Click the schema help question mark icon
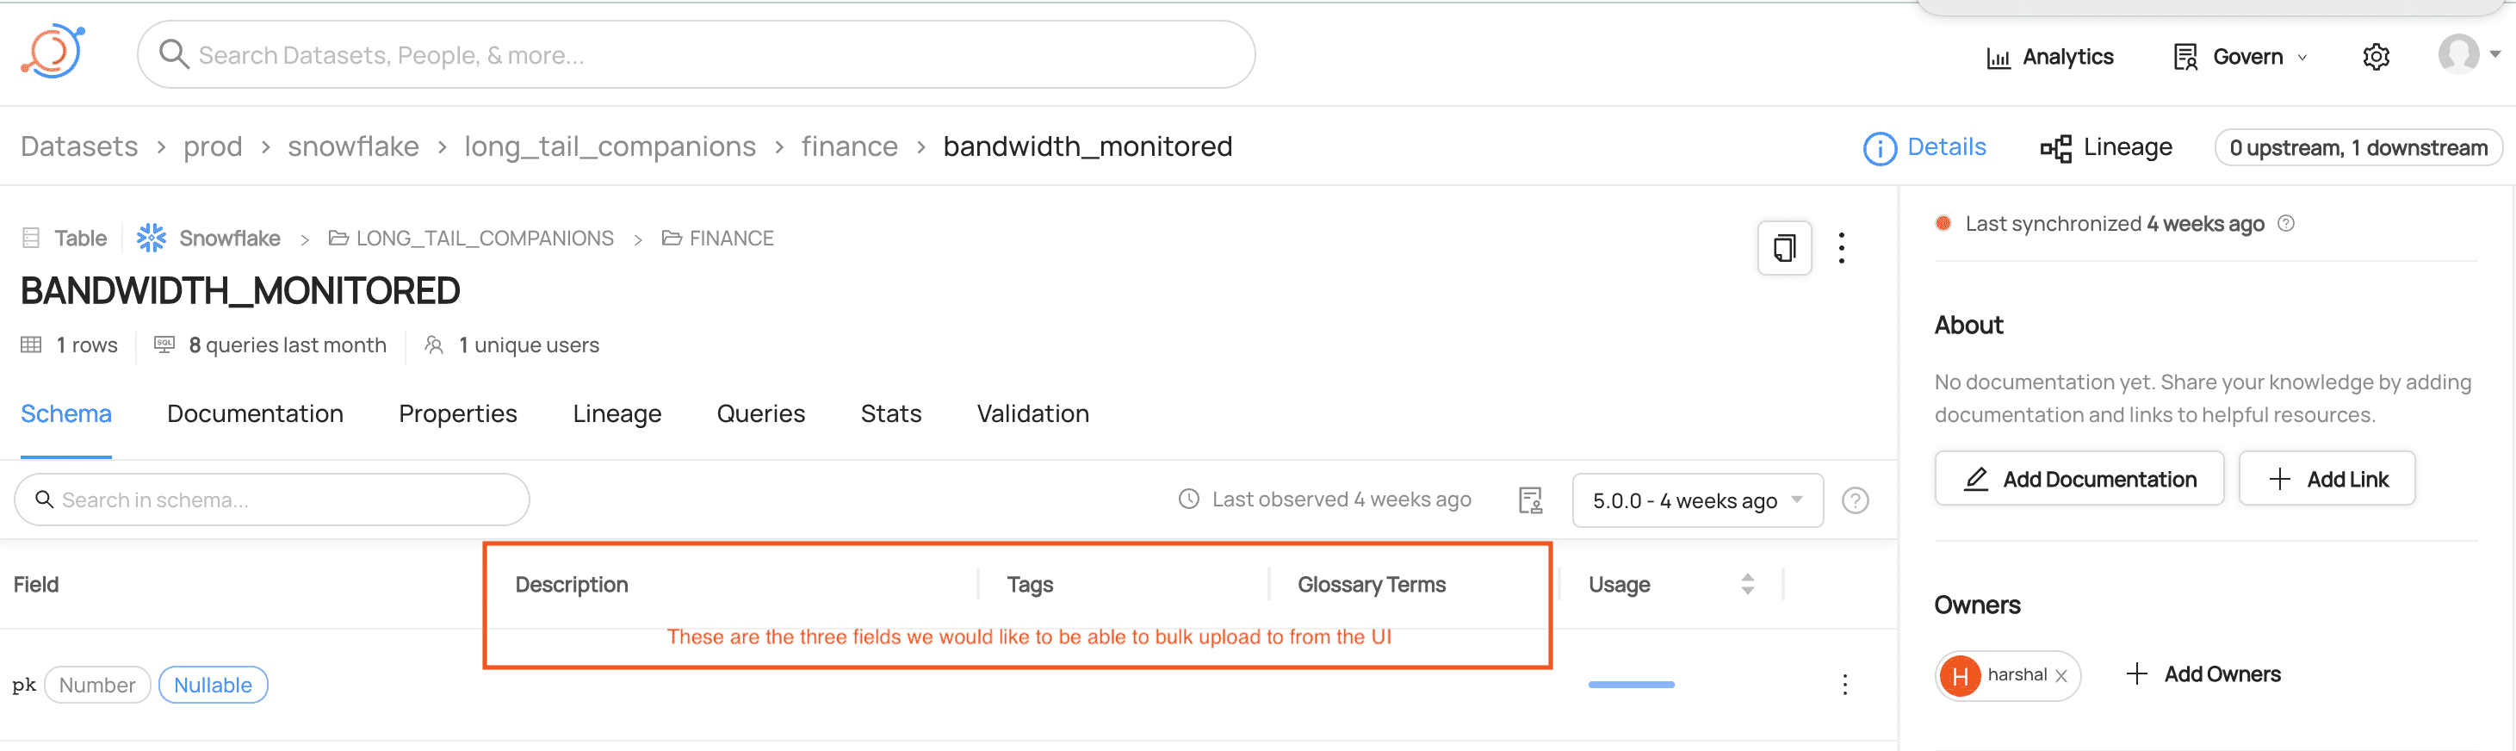2516x751 pixels. tap(1854, 501)
